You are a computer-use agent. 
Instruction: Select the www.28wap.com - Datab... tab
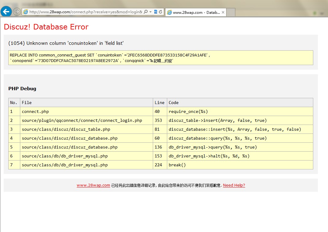coord(196,13)
